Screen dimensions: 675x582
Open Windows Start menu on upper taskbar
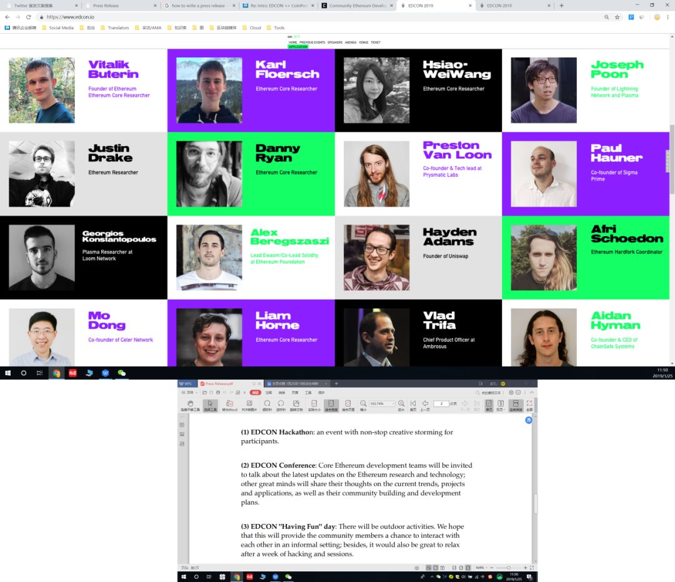click(7, 373)
